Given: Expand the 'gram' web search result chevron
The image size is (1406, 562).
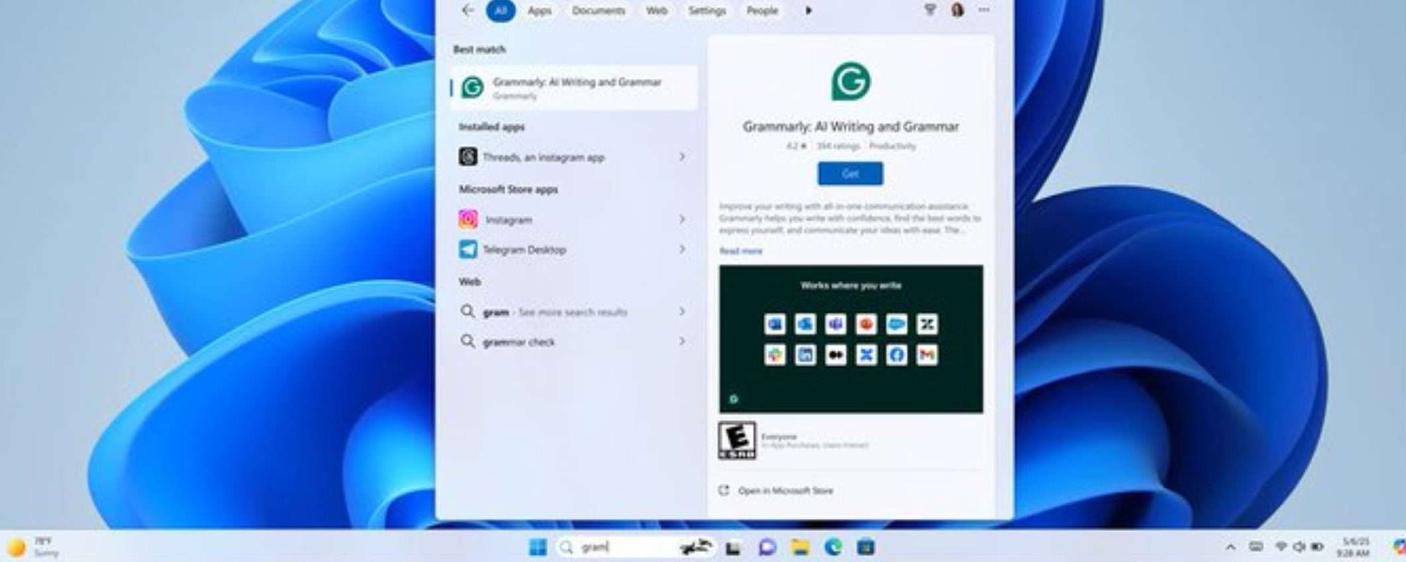Looking at the screenshot, I should [682, 311].
